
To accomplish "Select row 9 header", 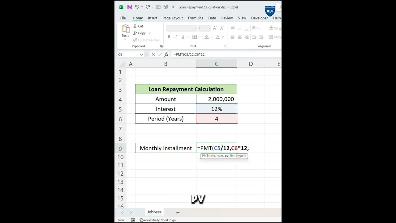I will (x=120, y=148).
